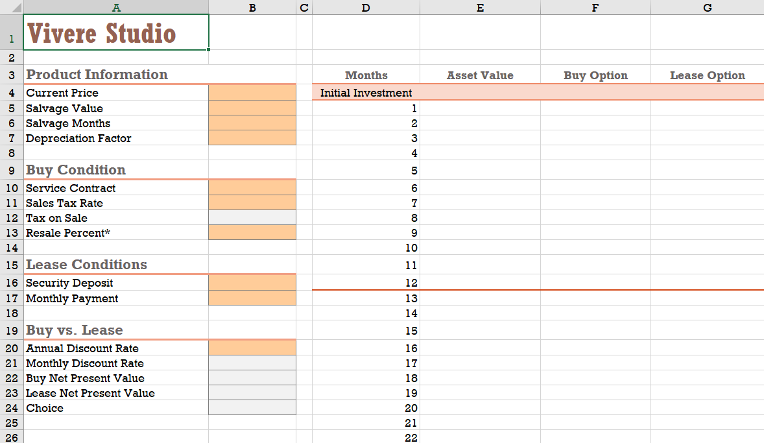764x443 pixels.
Task: Select column C header
Action: click(x=304, y=7)
